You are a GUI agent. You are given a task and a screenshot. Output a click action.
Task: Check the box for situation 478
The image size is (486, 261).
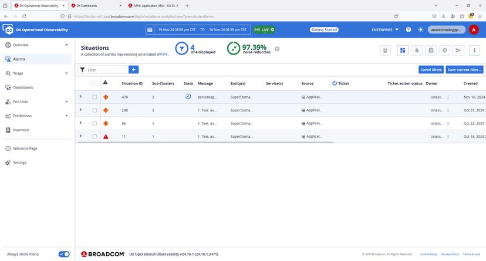[x=94, y=97]
